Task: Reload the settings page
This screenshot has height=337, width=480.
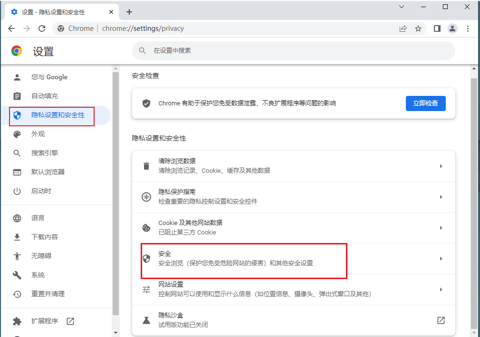Action: point(42,28)
